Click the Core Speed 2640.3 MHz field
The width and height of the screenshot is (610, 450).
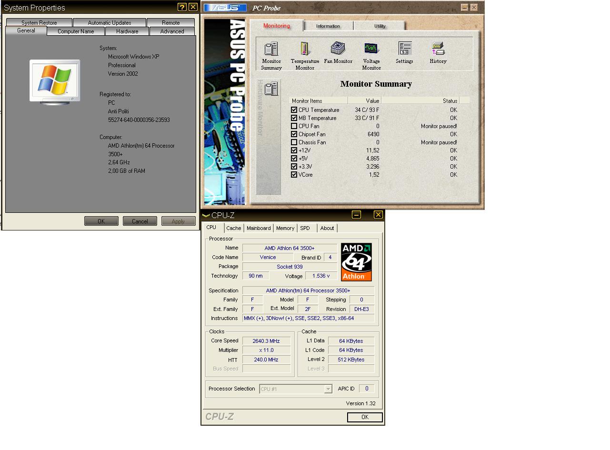266,341
